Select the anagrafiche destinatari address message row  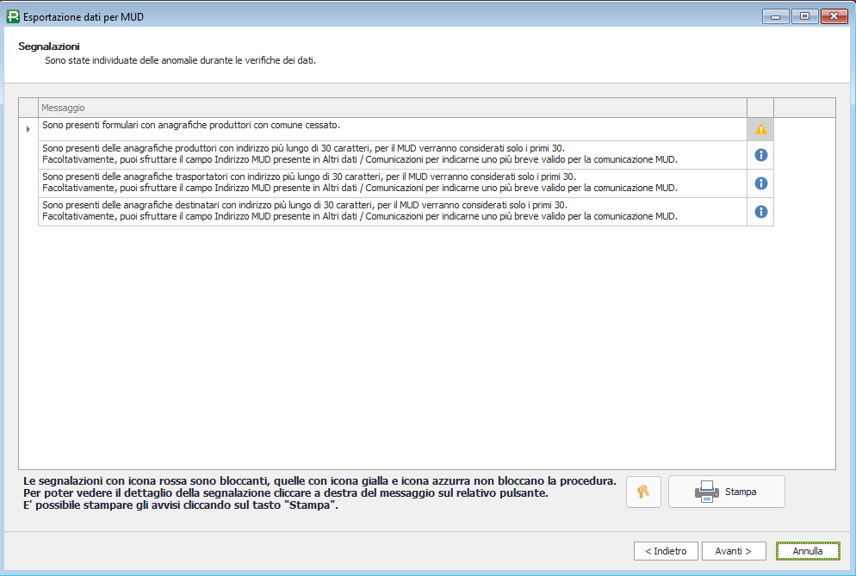(392, 211)
